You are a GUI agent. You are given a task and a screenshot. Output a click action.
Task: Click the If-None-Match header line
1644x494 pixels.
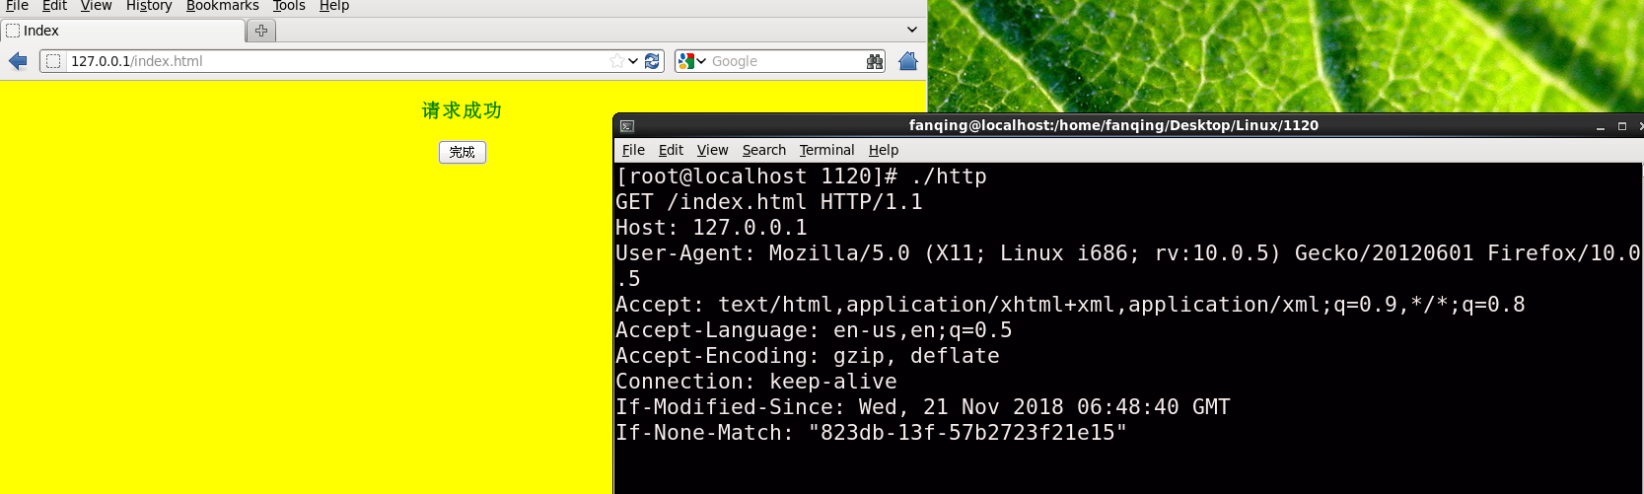point(872,433)
